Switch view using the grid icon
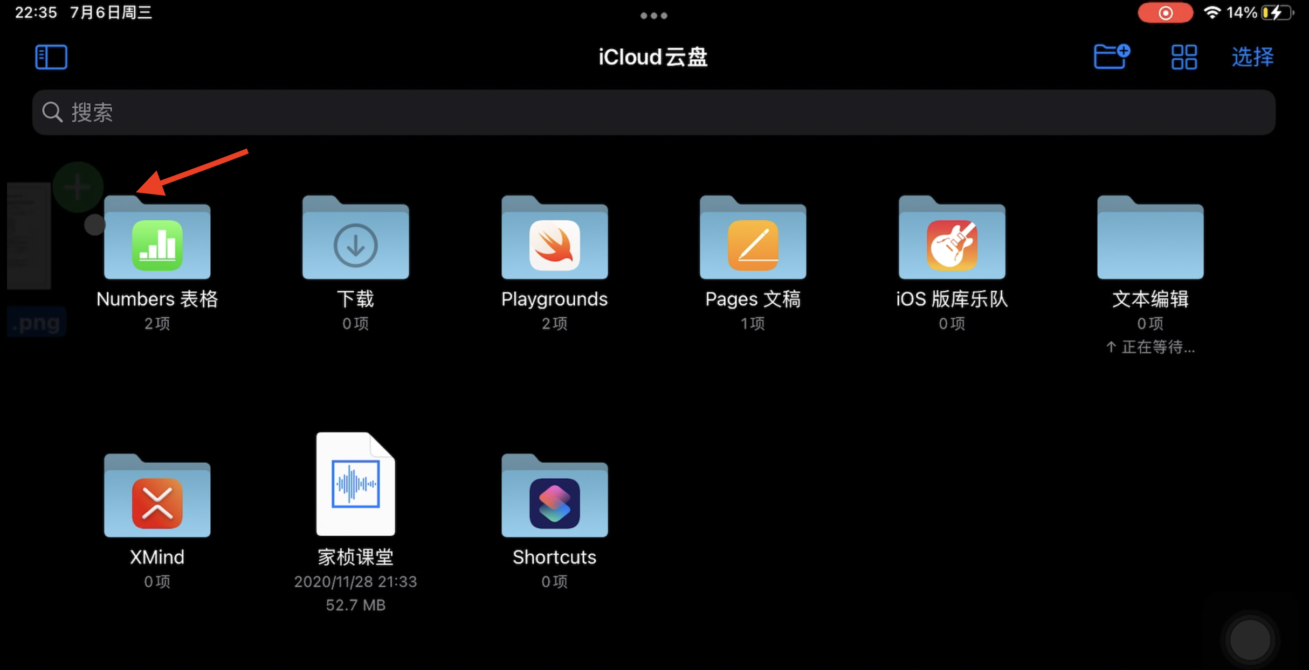The height and width of the screenshot is (670, 1309). (1184, 57)
